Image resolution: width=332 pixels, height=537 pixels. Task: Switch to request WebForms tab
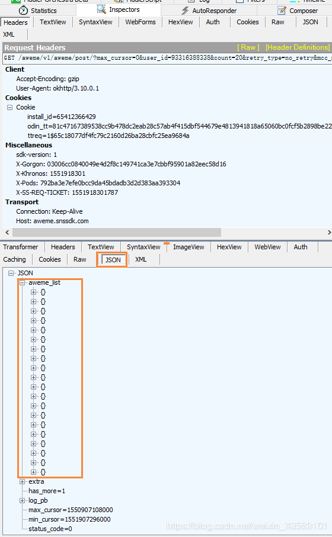(x=141, y=22)
